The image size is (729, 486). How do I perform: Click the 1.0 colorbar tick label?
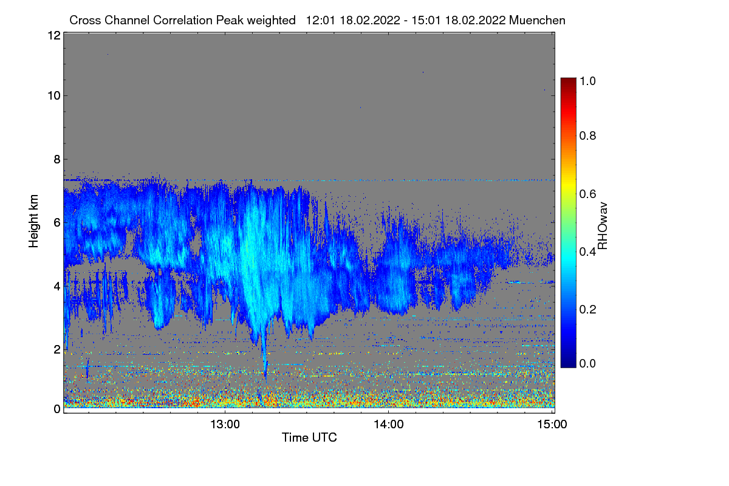[x=588, y=80]
